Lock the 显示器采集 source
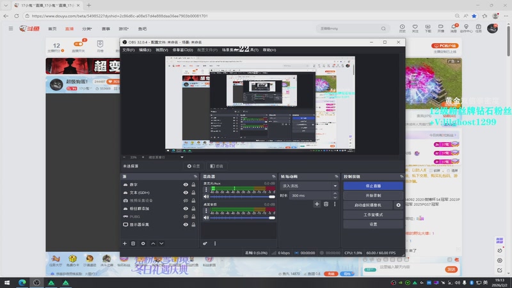This screenshot has height=288, width=512. 193,225
